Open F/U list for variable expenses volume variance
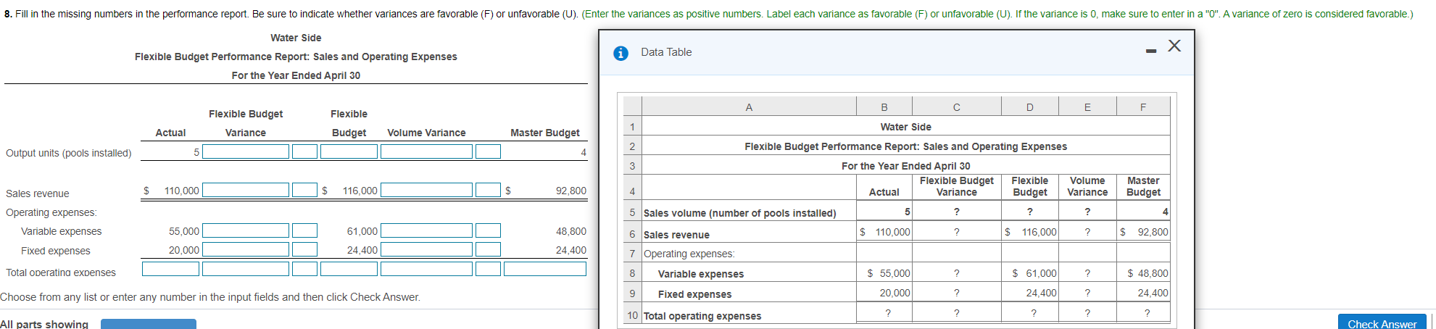The image size is (1436, 329). (488, 230)
